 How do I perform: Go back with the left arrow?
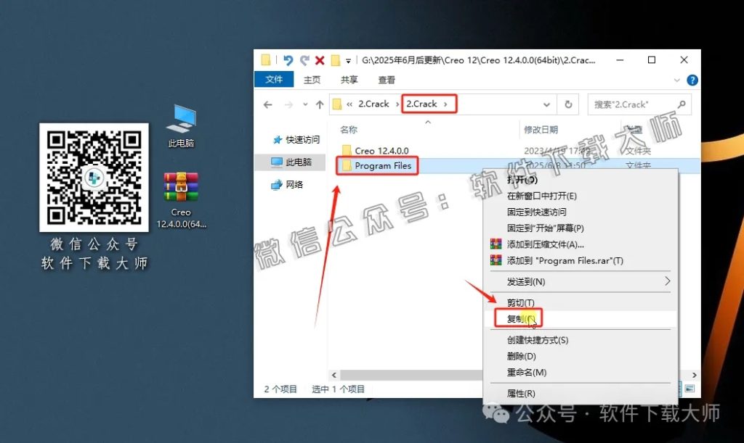tap(268, 104)
